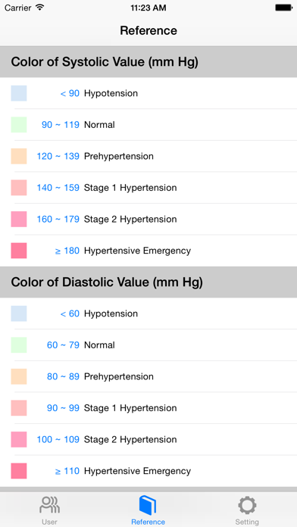
Task: Open the User tab icon
Action: point(49,505)
